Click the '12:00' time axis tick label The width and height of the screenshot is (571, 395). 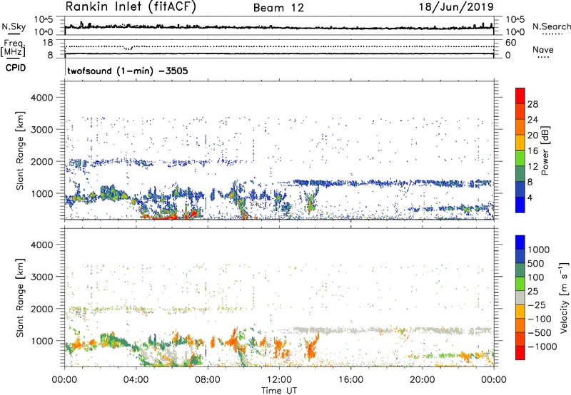click(x=279, y=380)
